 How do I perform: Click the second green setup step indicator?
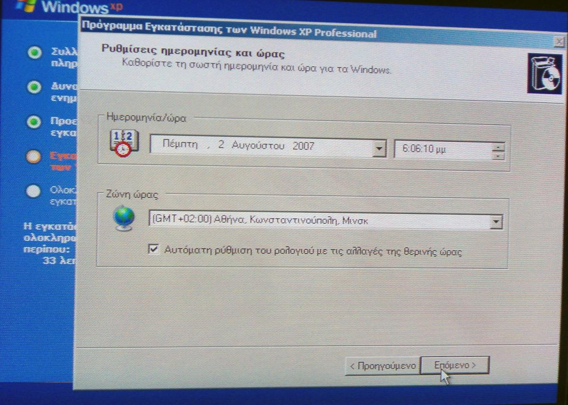click(x=34, y=87)
